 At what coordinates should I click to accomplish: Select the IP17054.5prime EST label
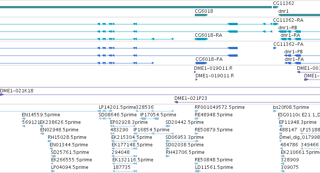(x=158, y=115)
